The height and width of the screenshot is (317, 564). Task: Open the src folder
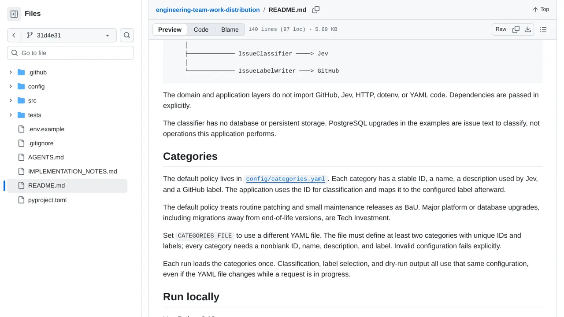pos(32,100)
